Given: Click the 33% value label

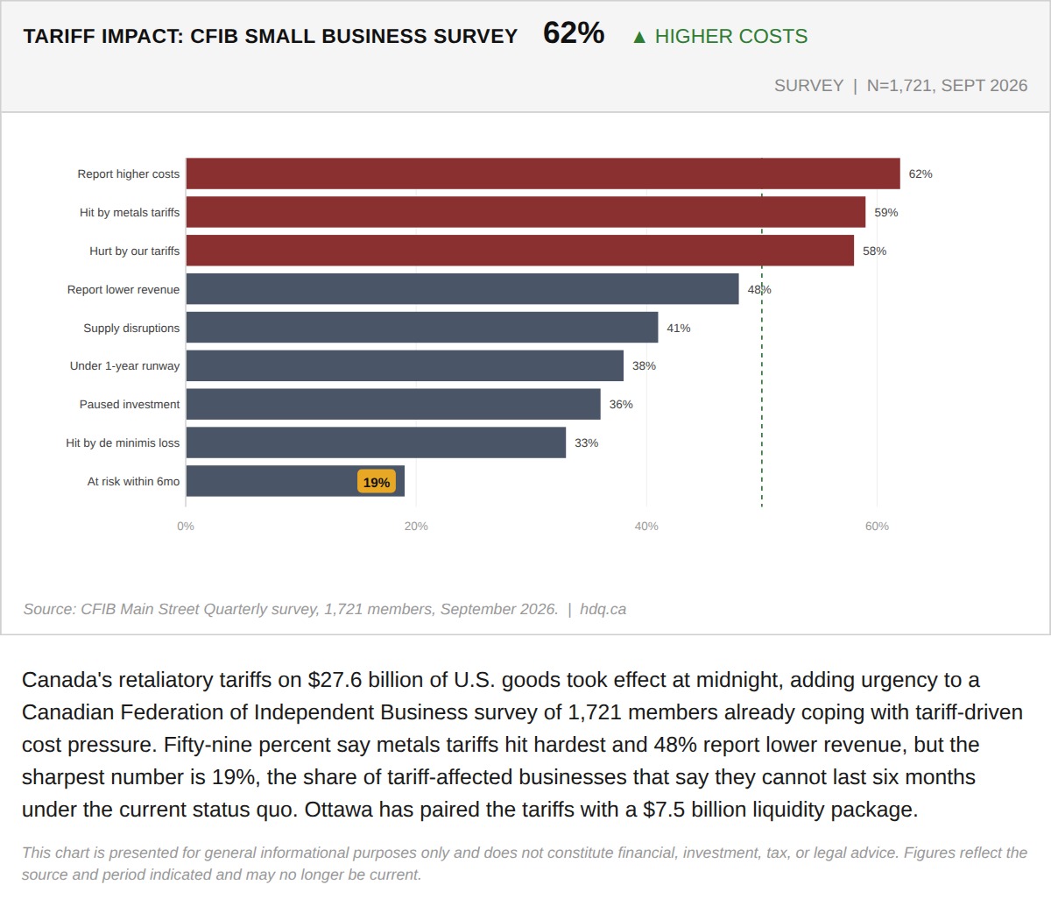Looking at the screenshot, I should pos(587,442).
